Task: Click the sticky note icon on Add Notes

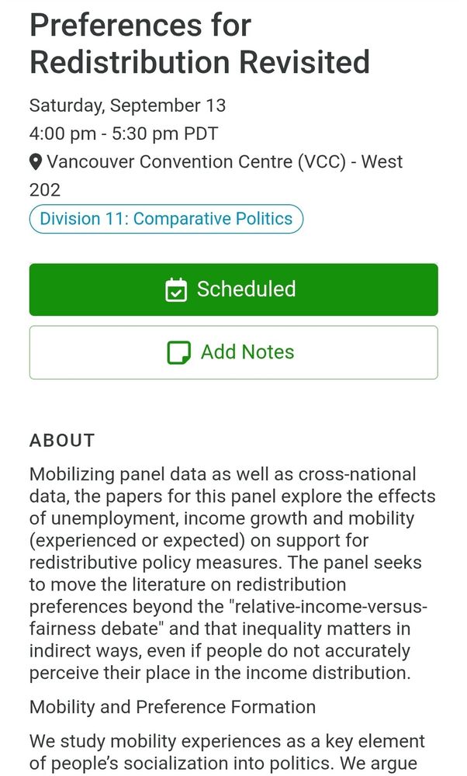Action: 179,352
